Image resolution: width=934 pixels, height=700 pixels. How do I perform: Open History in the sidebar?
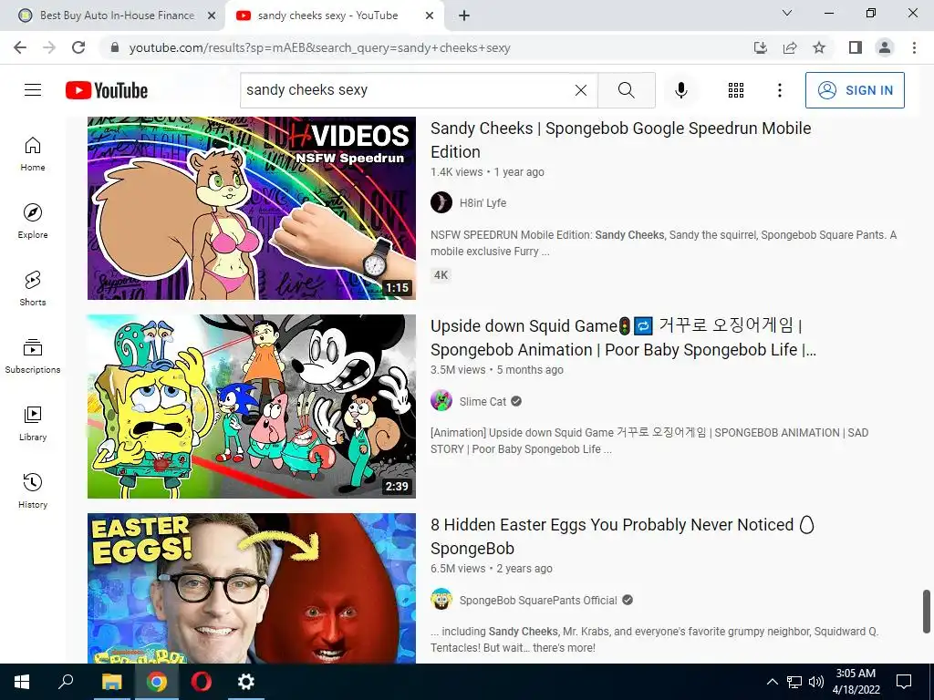click(x=33, y=490)
